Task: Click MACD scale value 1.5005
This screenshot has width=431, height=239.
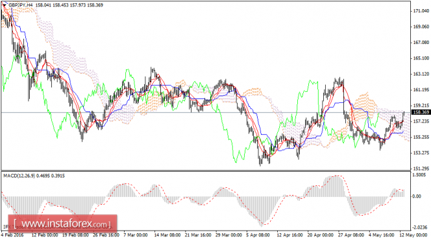Action: pos(420,175)
